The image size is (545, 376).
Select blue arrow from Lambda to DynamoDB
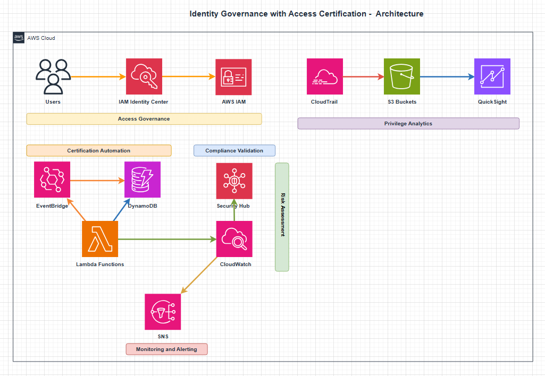coord(122,210)
